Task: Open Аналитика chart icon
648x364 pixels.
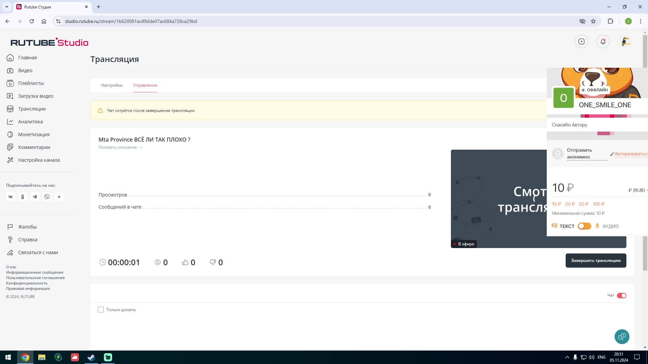Action: coord(10,122)
